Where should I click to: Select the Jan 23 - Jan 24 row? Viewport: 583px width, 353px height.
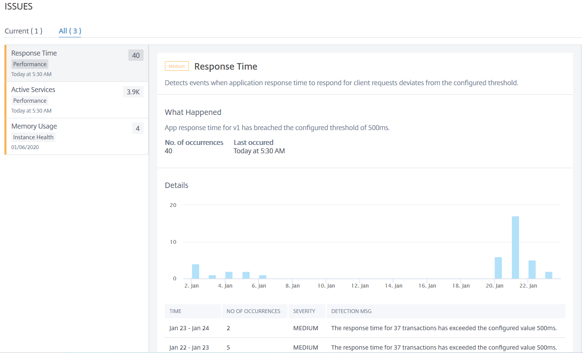click(365, 328)
